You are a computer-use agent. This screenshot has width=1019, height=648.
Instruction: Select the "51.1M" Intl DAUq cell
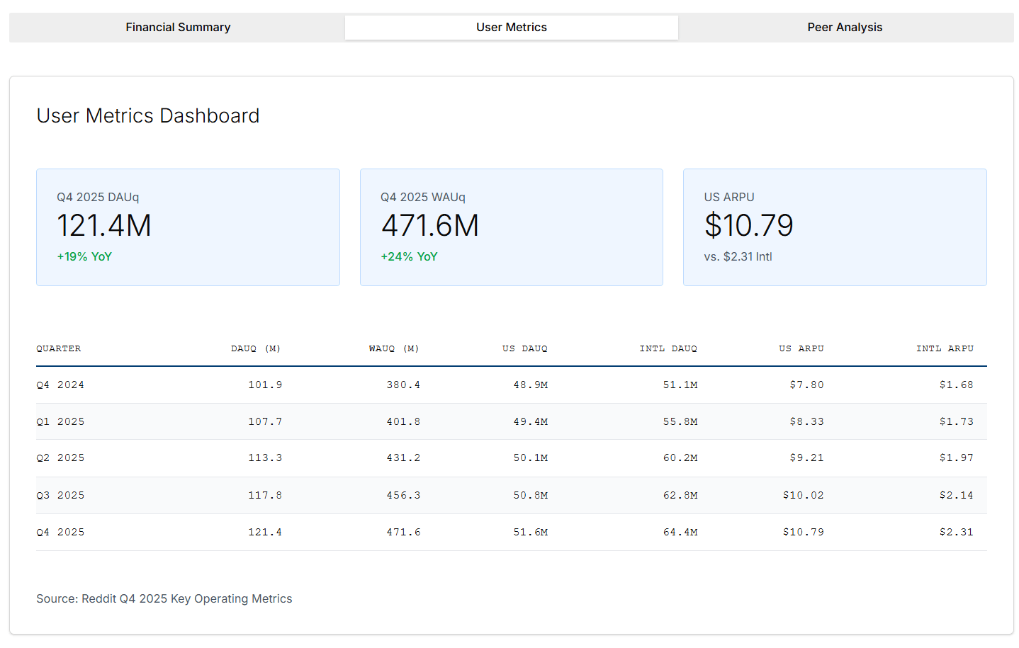click(x=680, y=385)
